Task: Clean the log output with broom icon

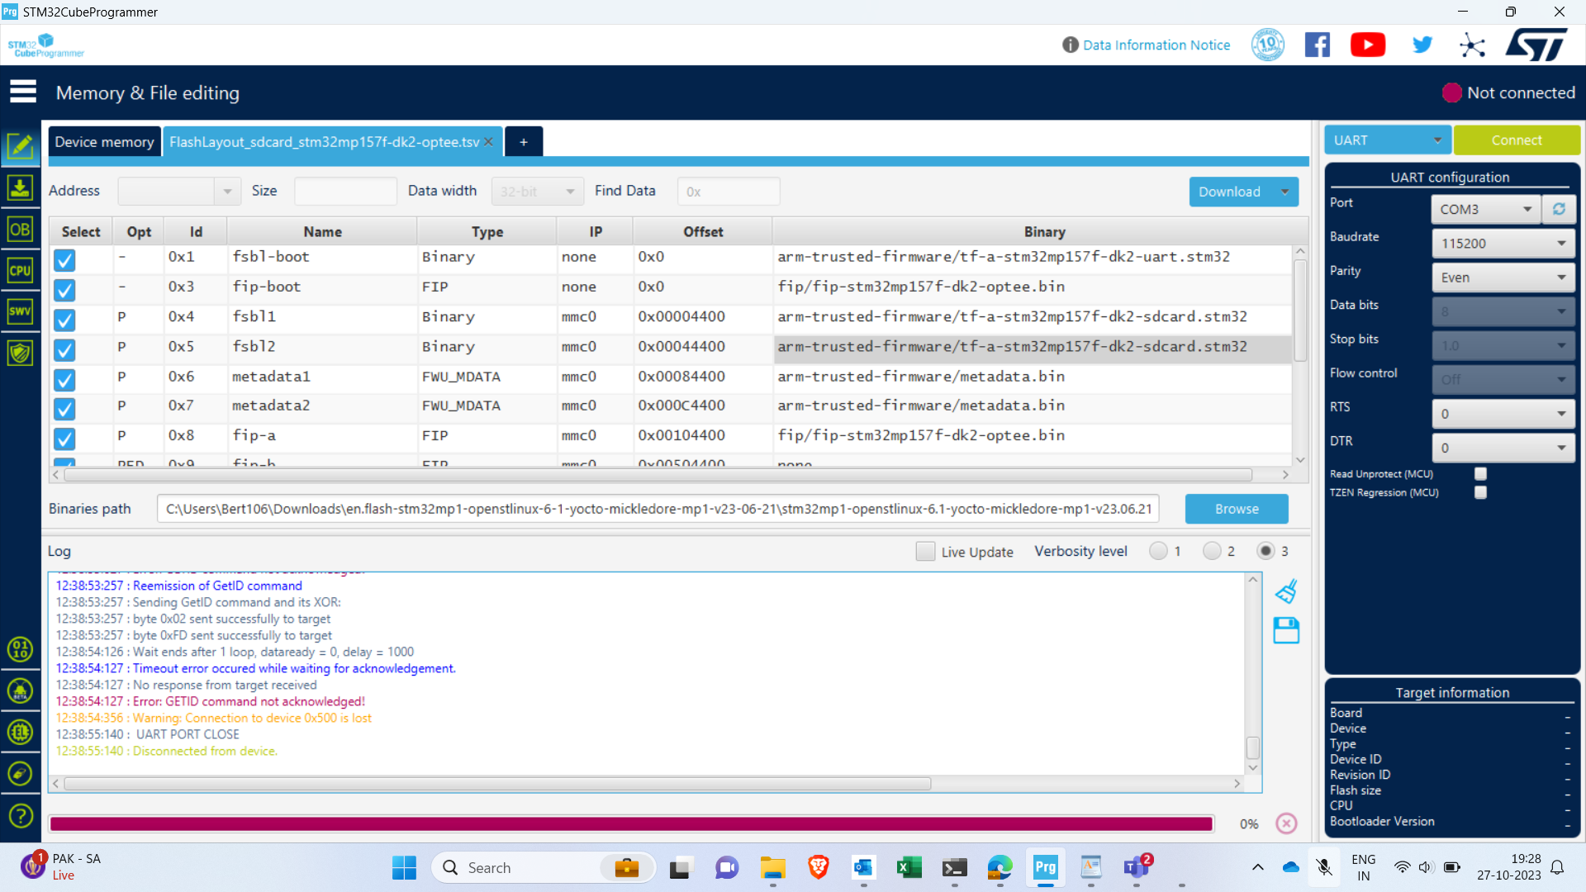Action: [1286, 591]
